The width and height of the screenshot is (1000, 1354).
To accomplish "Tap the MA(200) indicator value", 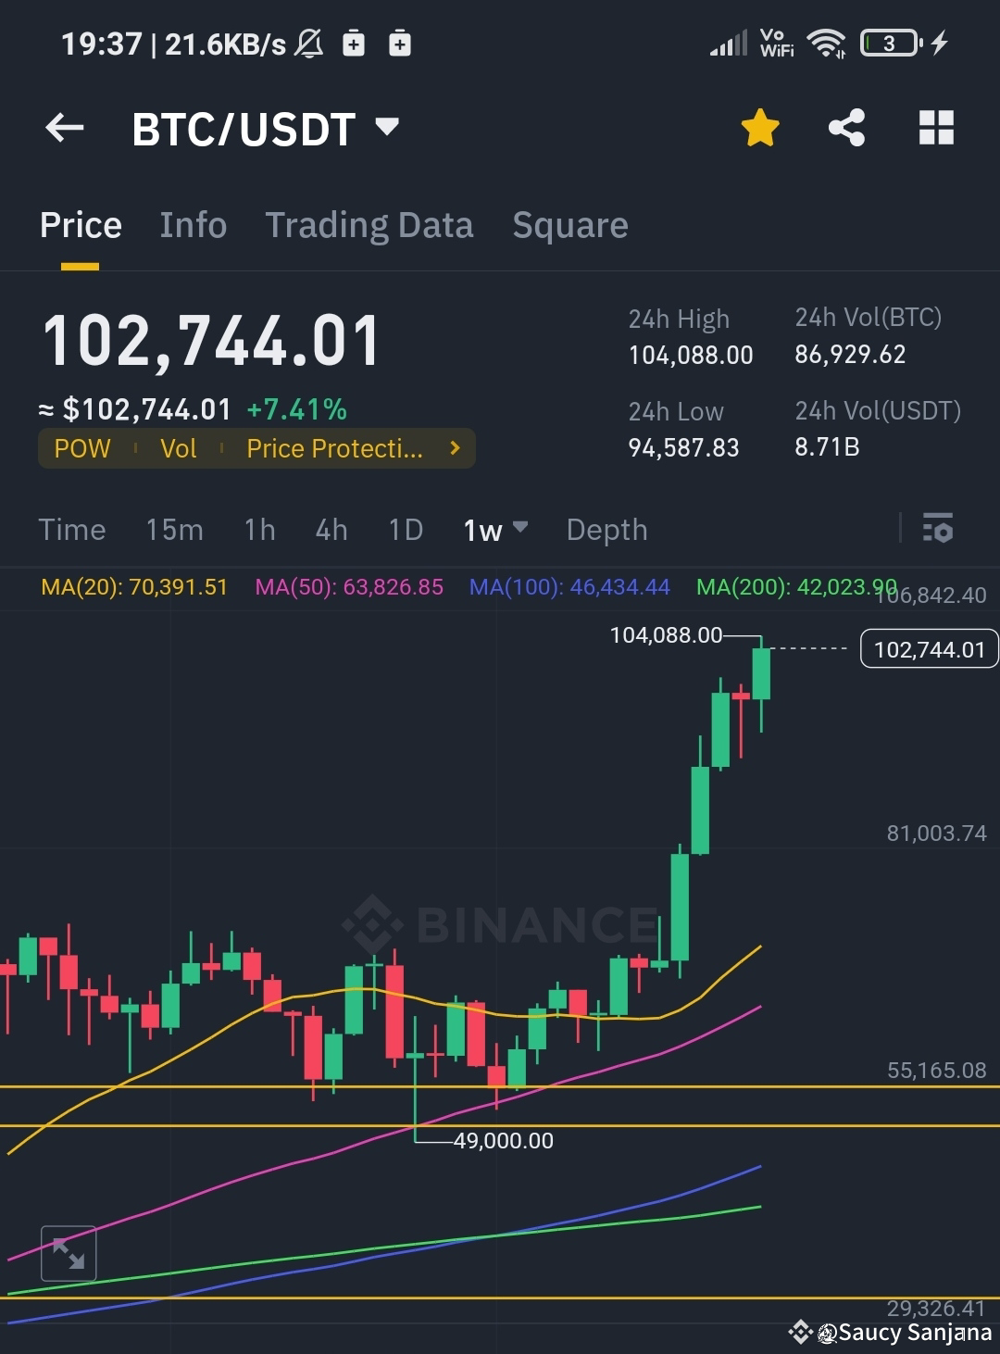I will 796,587.
